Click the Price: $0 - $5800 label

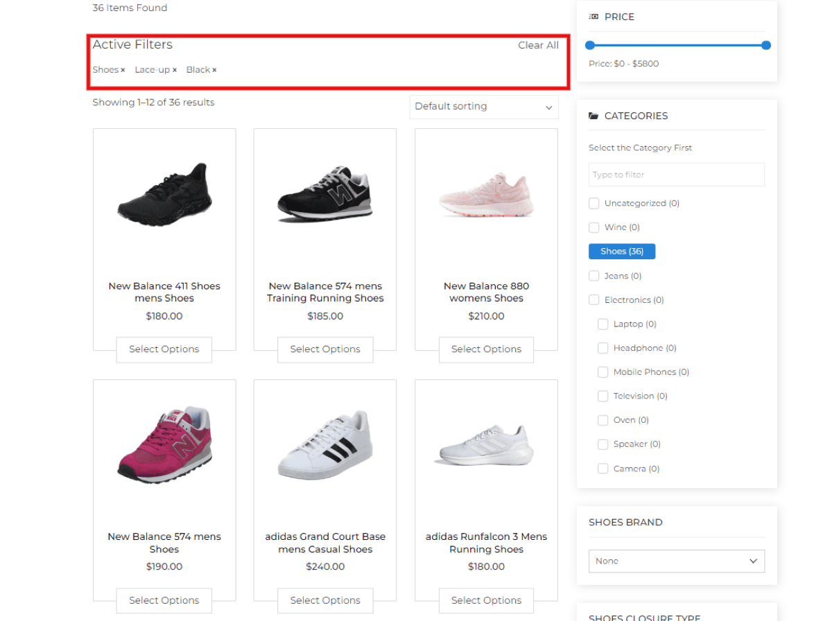tap(623, 64)
